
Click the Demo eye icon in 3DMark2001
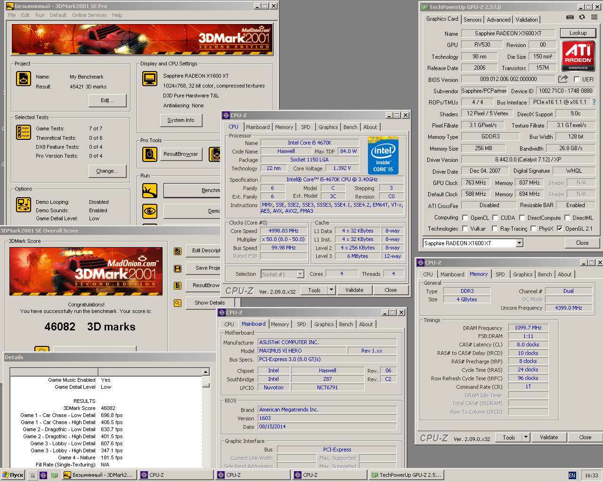click(x=150, y=211)
